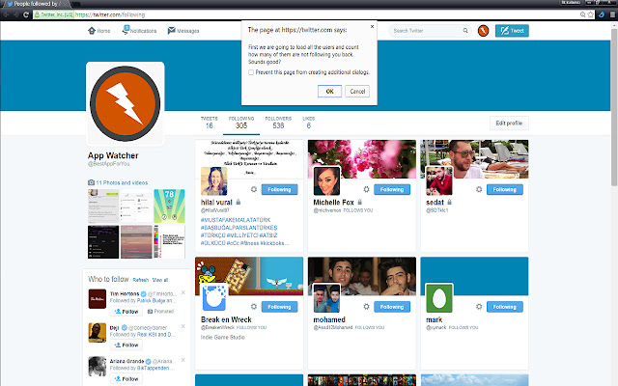Viewport: 618px width, 386px height.
Task: Click the Tweet compose button
Action: [x=512, y=31]
